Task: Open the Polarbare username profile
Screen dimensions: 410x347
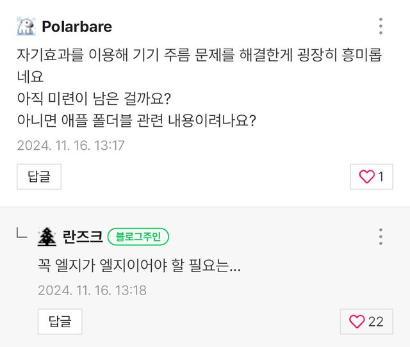Action: (77, 26)
